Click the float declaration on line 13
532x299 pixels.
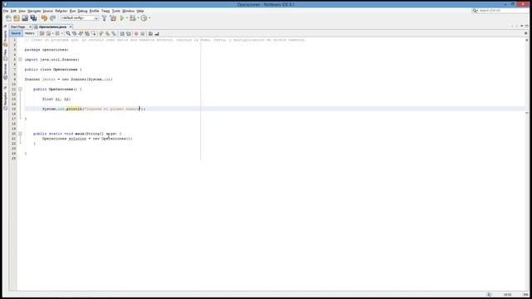57,99
